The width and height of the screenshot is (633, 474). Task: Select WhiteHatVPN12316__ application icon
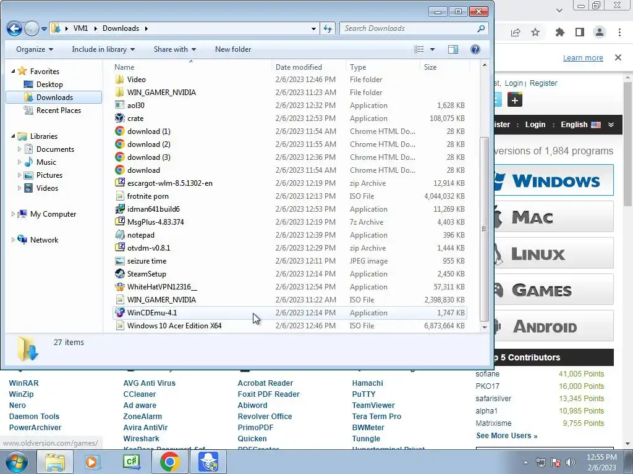click(119, 287)
